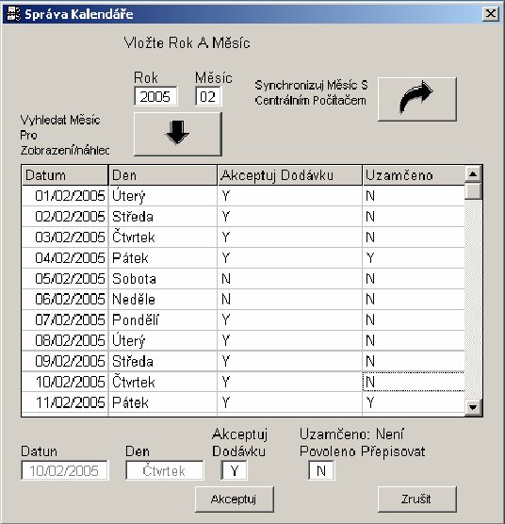Click the Akceptuj Dodávku cell for Sobota 05/02/2005
This screenshot has height=524, width=505.
(x=290, y=279)
